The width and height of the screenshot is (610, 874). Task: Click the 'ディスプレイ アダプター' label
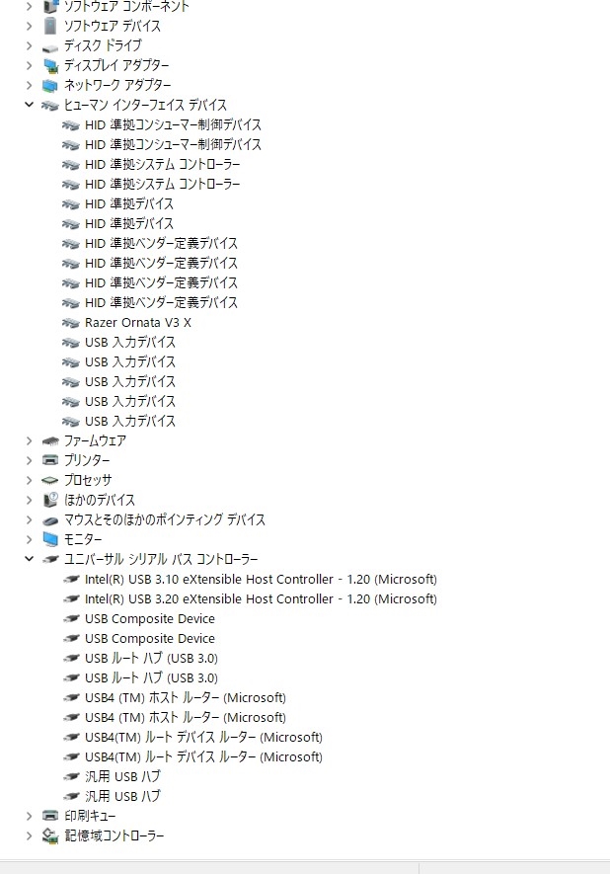116,65
